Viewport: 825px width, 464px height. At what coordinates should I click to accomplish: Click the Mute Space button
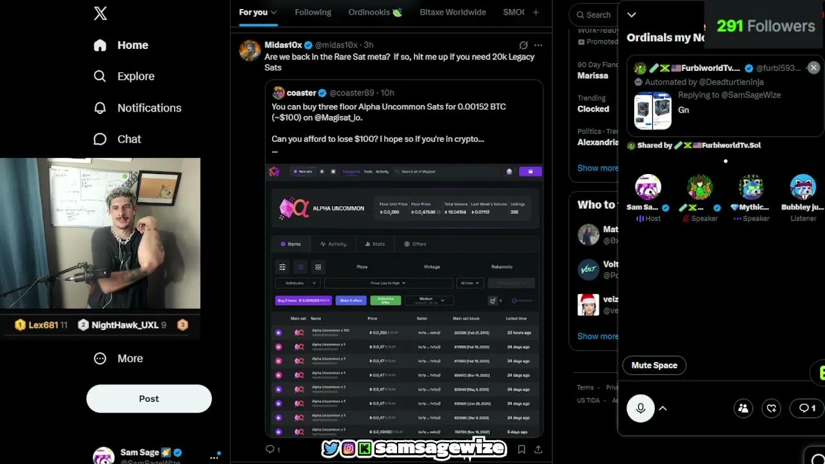point(654,365)
